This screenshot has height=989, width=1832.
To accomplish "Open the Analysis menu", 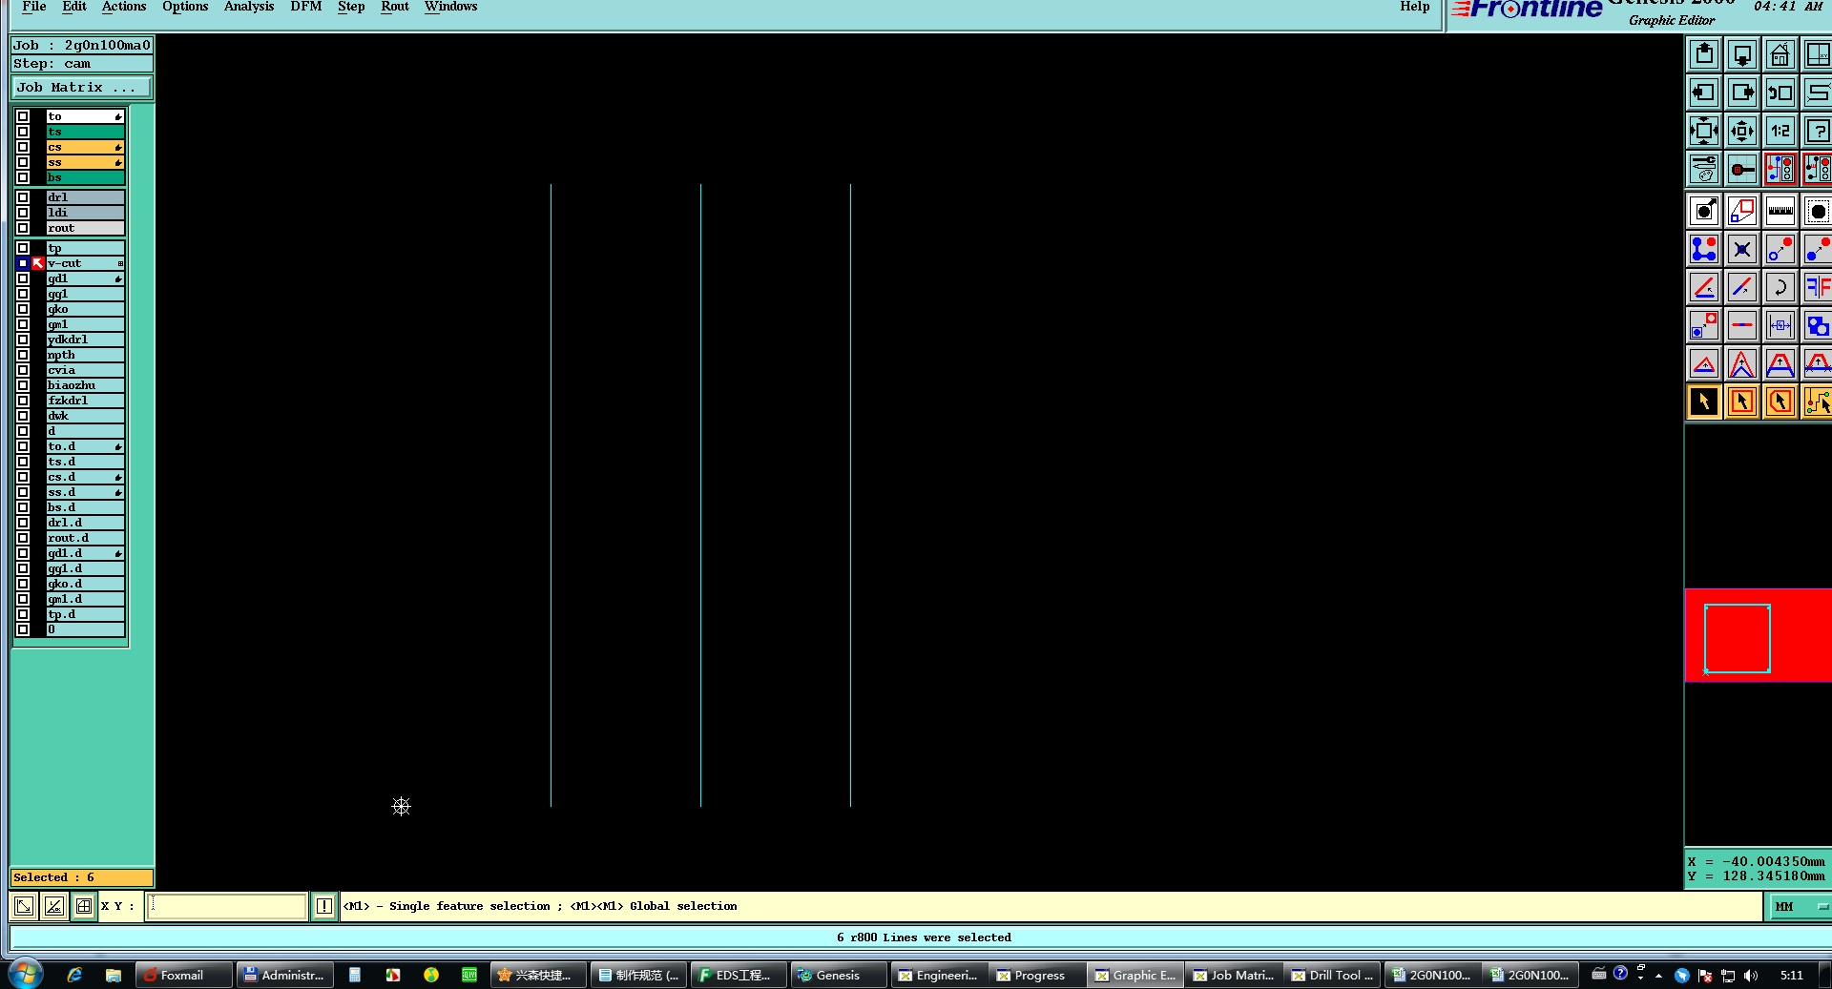I will 249,7.
